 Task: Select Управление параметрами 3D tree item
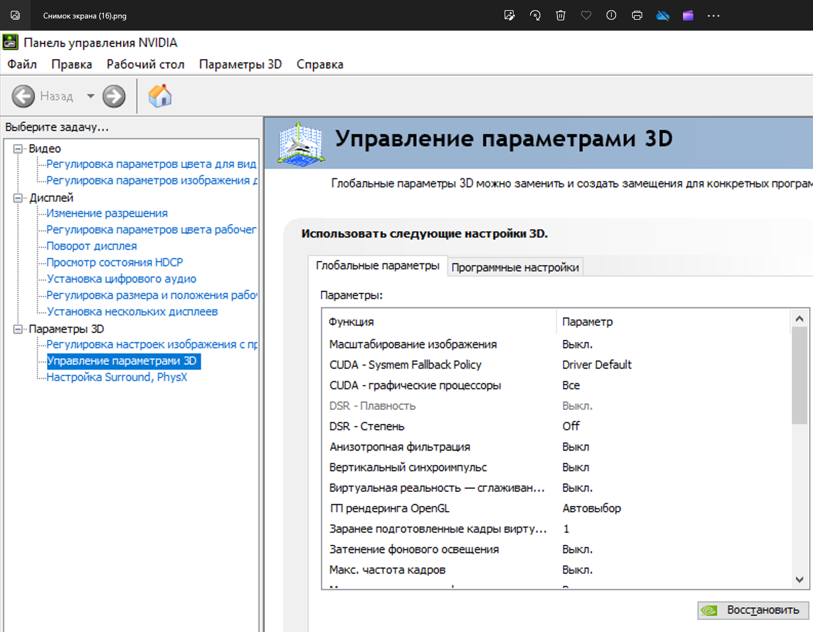124,361
